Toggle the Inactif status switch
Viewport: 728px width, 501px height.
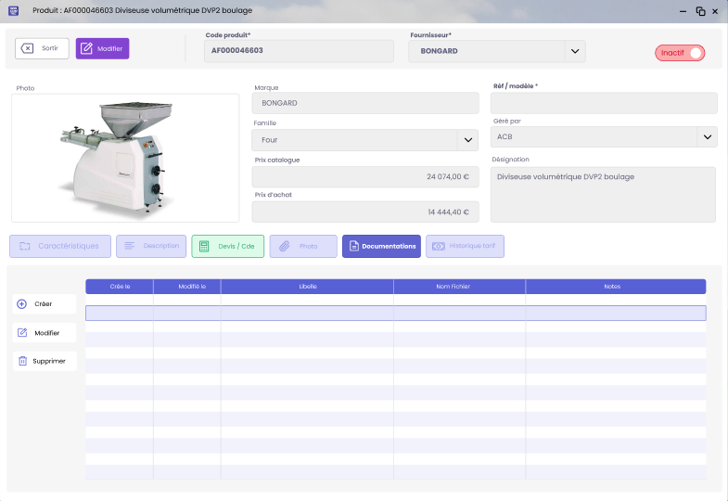pos(680,53)
